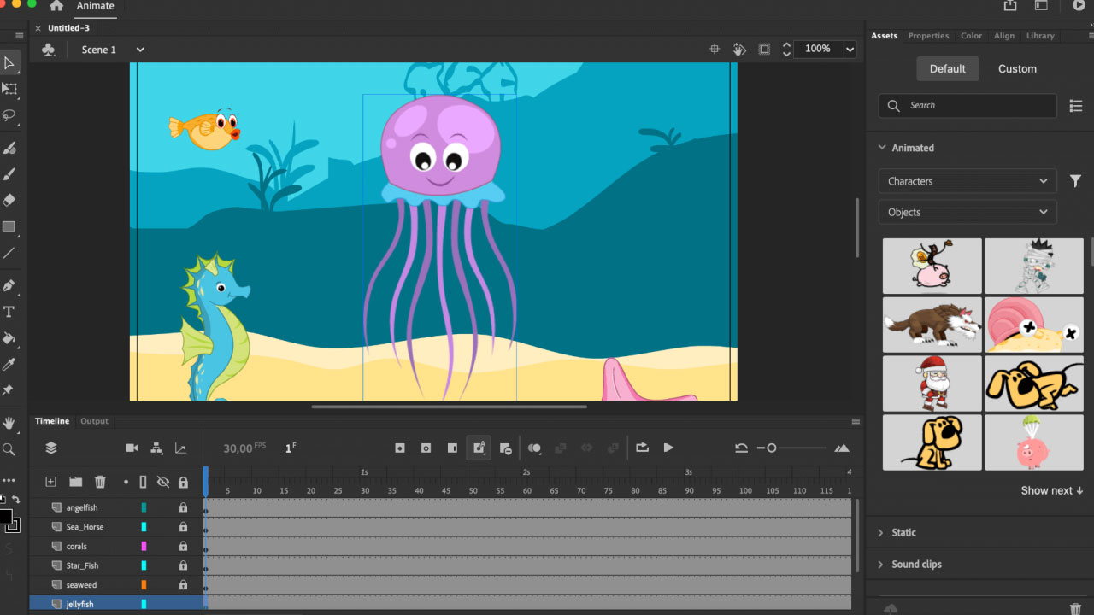Select the Eraser tool

pos(10,201)
